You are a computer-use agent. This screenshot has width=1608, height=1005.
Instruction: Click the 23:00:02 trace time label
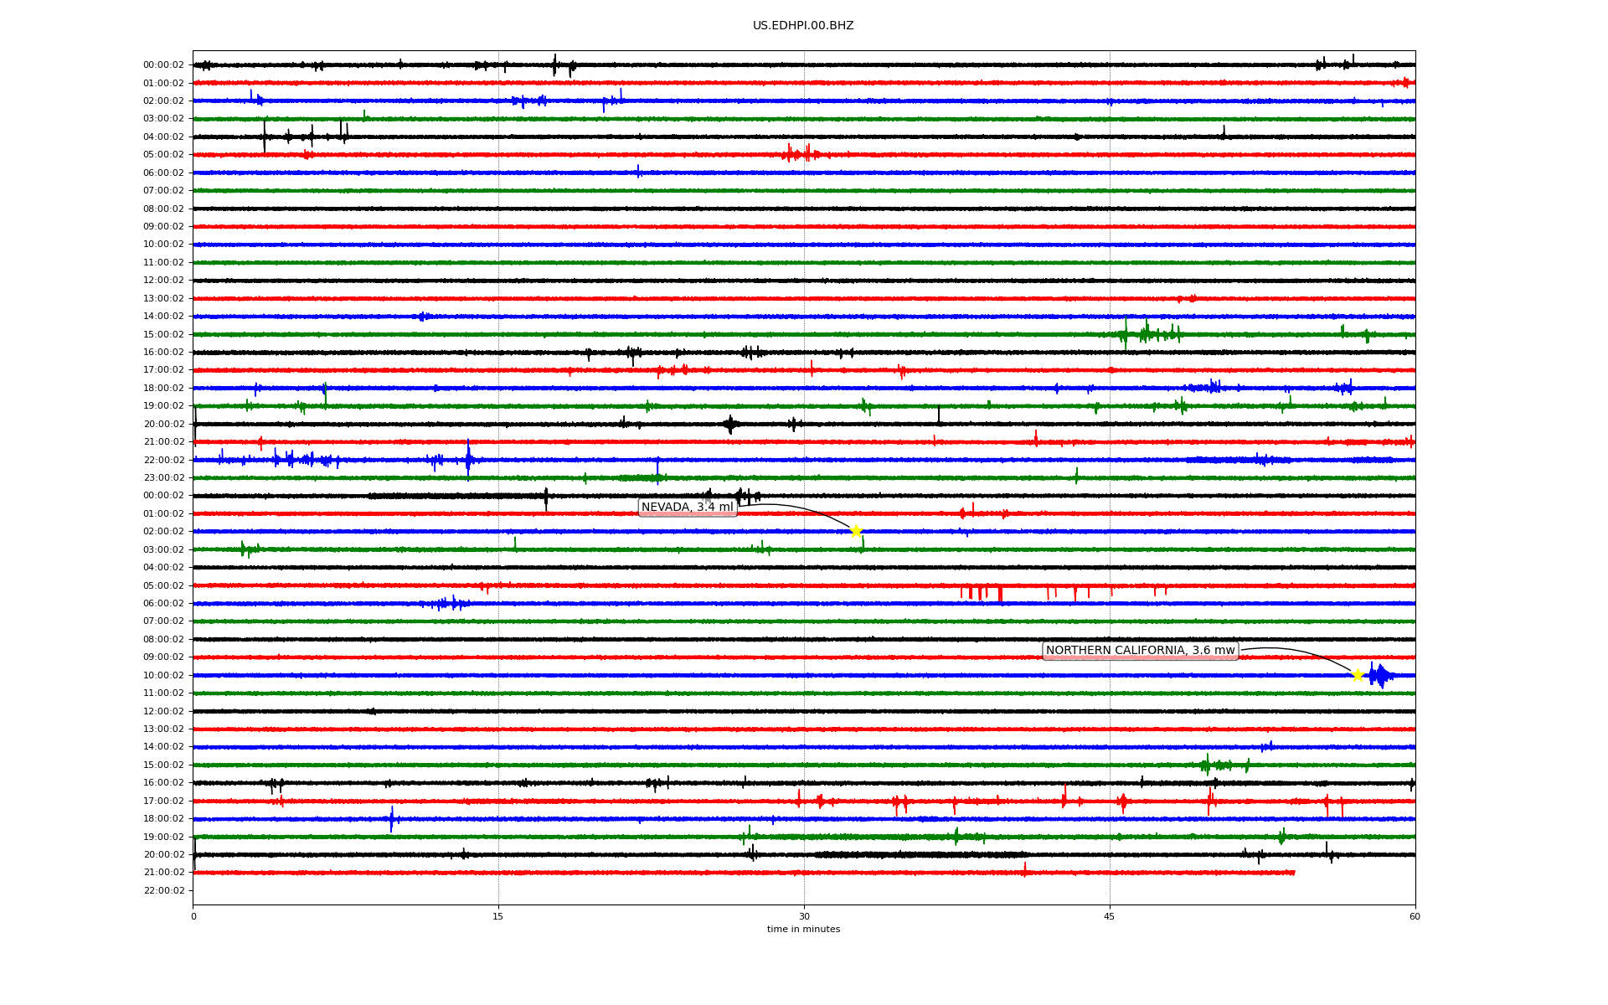click(163, 478)
